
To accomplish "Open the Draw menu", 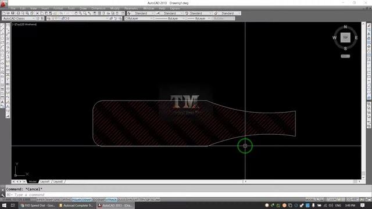I will coord(83,8).
